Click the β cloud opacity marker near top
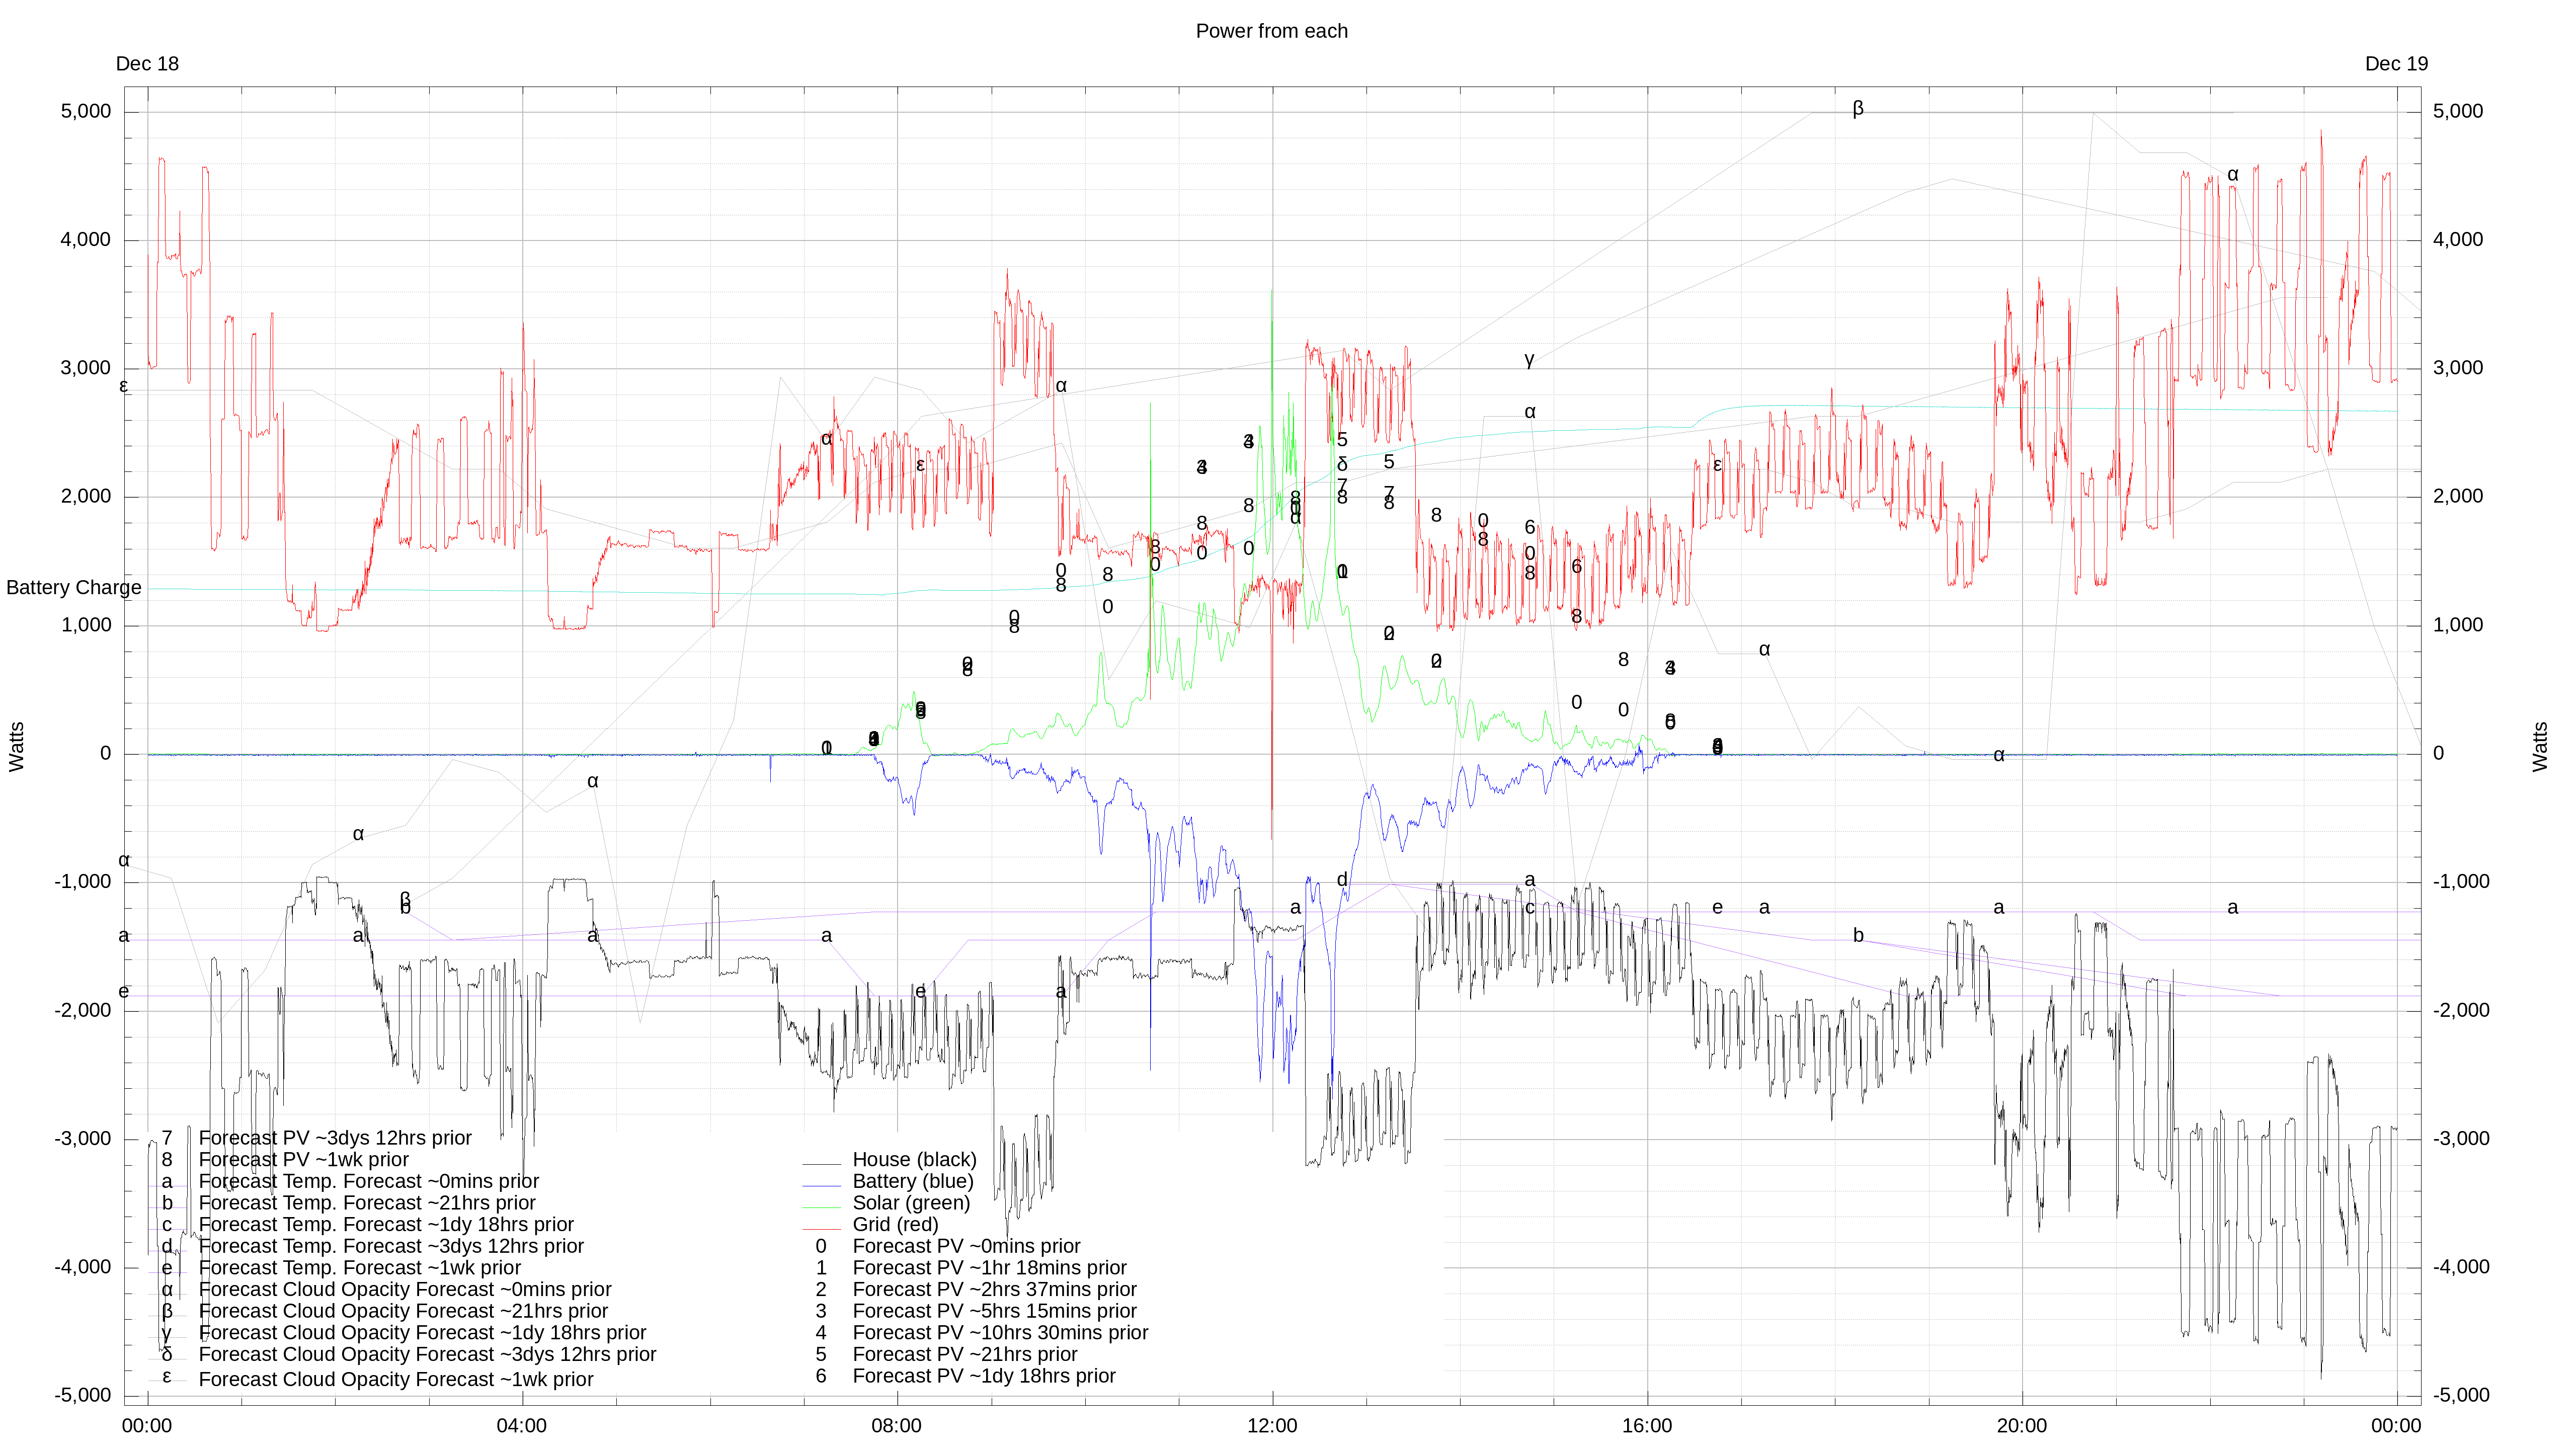2576x1449 pixels. point(1858,108)
